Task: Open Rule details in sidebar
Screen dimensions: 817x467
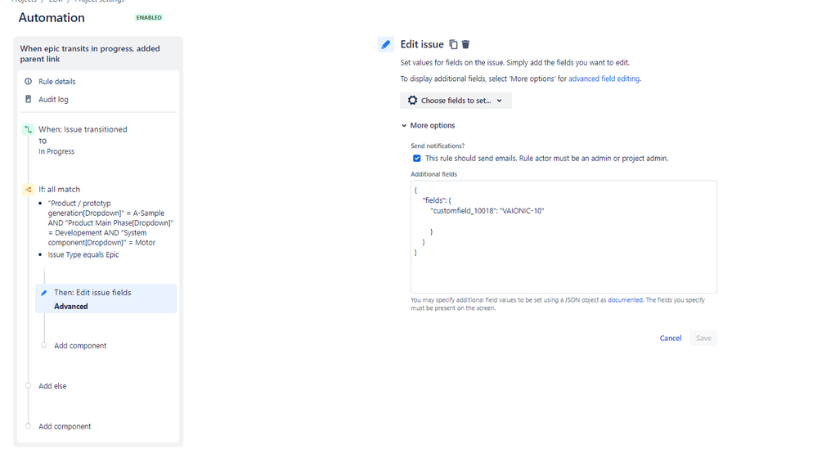Action: pyautogui.click(x=56, y=81)
